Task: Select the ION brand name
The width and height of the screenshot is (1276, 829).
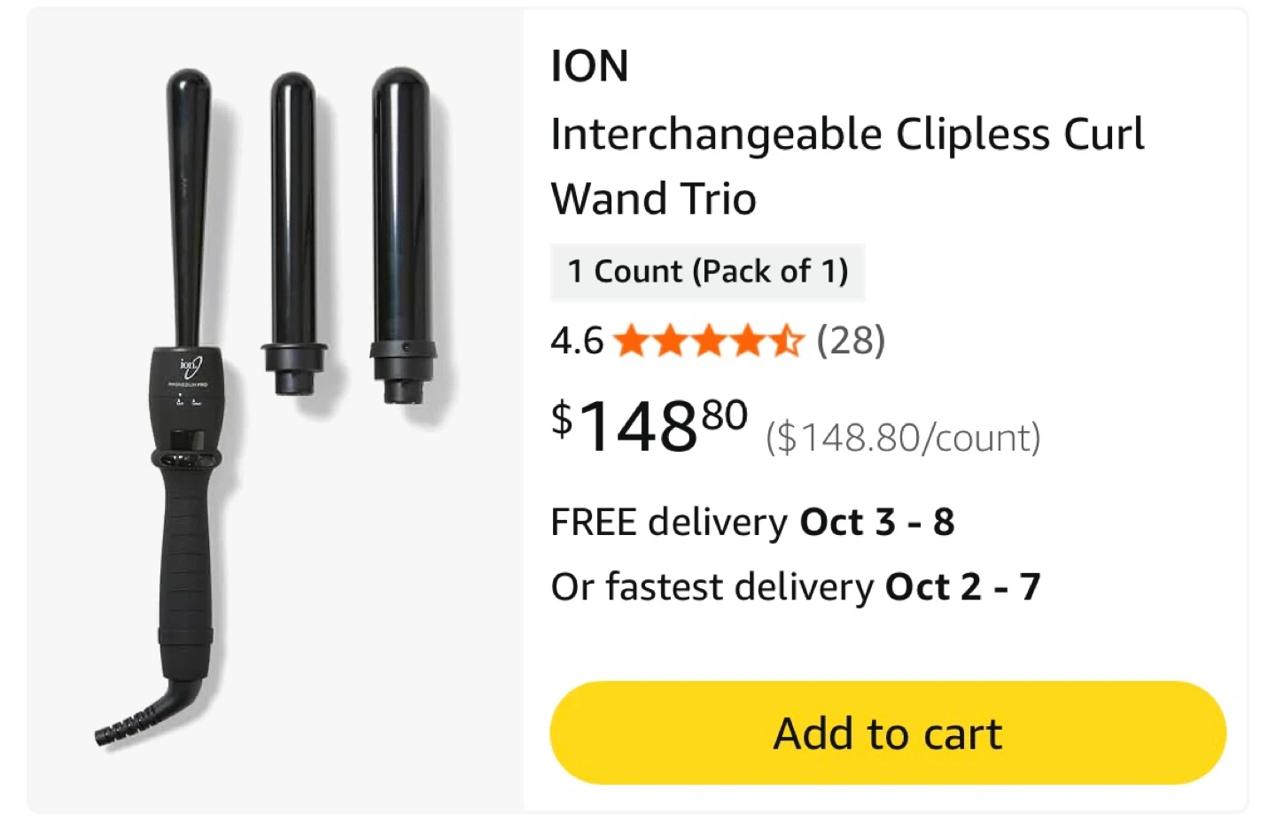Action: point(589,66)
